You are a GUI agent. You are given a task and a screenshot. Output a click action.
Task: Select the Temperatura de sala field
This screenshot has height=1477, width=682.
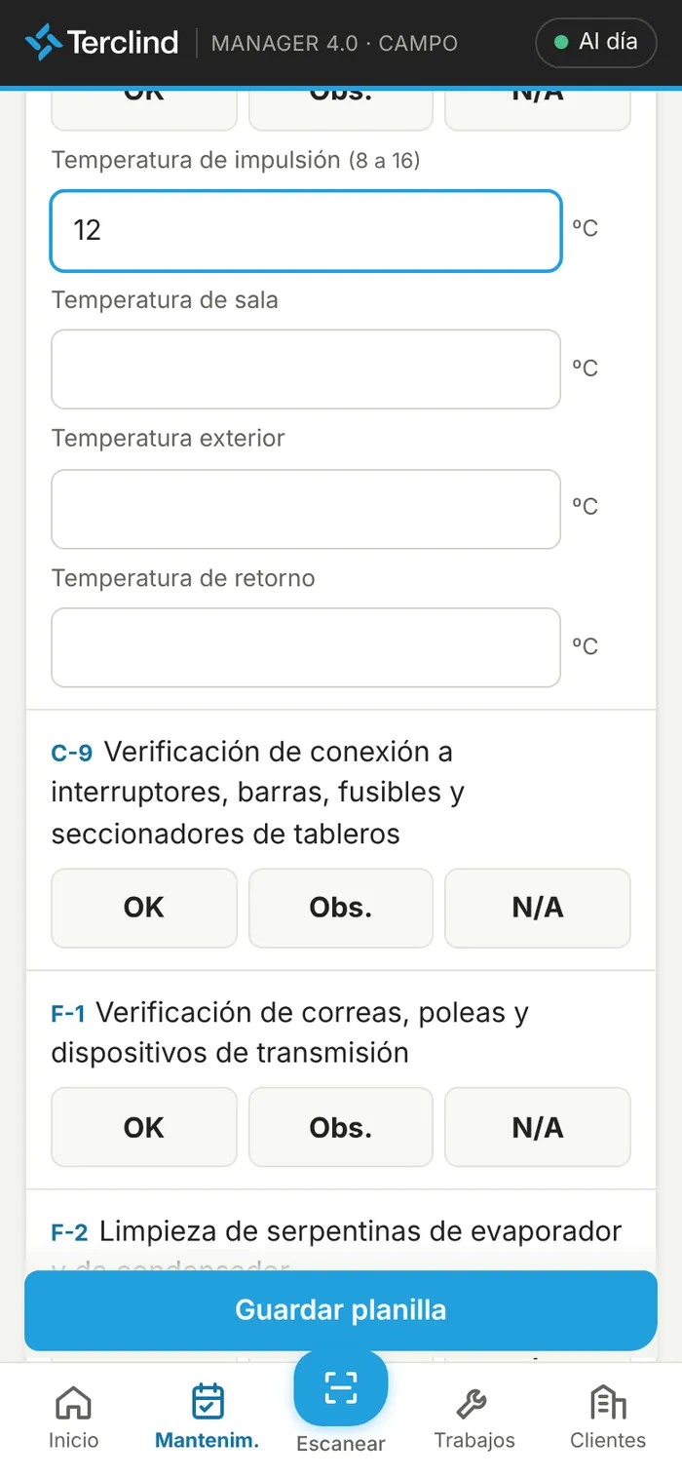click(x=306, y=369)
